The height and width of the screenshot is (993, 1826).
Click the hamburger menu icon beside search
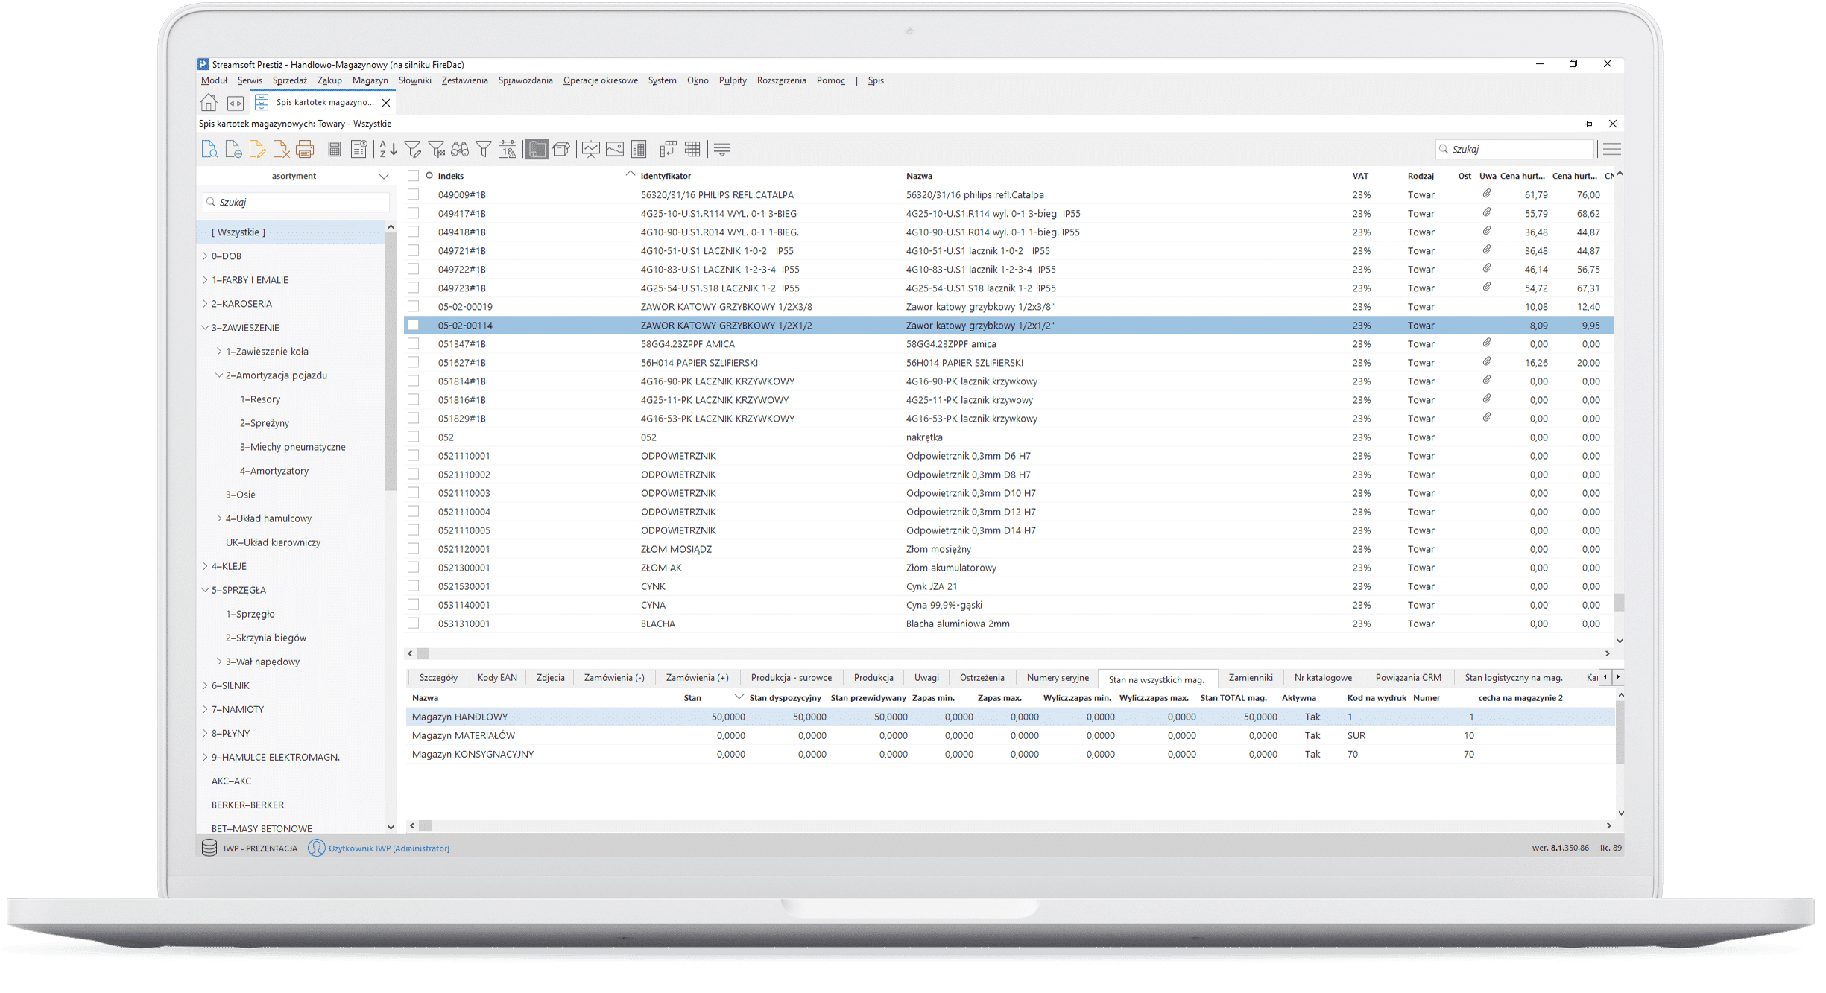1612,149
